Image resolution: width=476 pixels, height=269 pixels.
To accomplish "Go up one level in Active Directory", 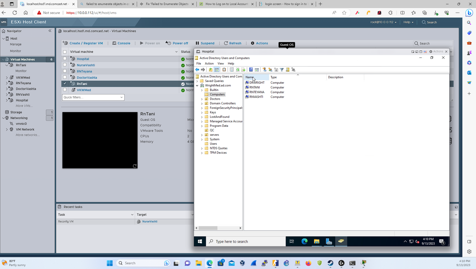I will click(211, 70).
